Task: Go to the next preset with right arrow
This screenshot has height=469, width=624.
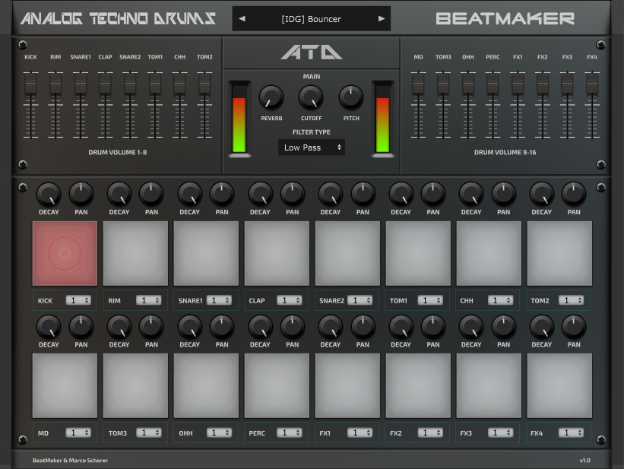Action: pos(382,19)
